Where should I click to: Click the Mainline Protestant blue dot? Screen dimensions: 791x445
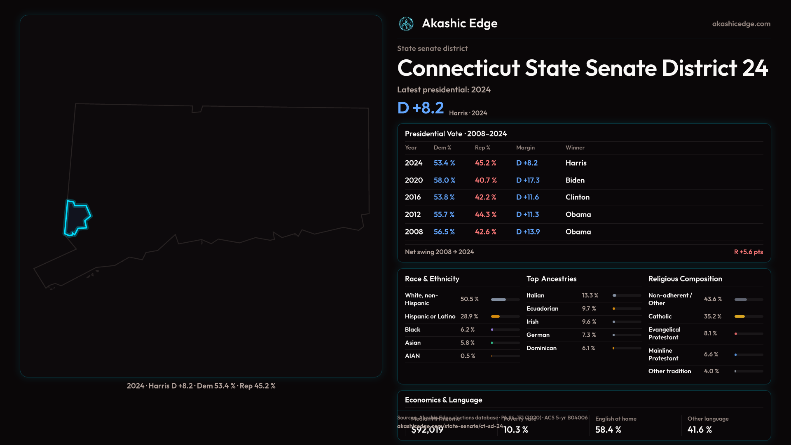pyautogui.click(x=736, y=355)
